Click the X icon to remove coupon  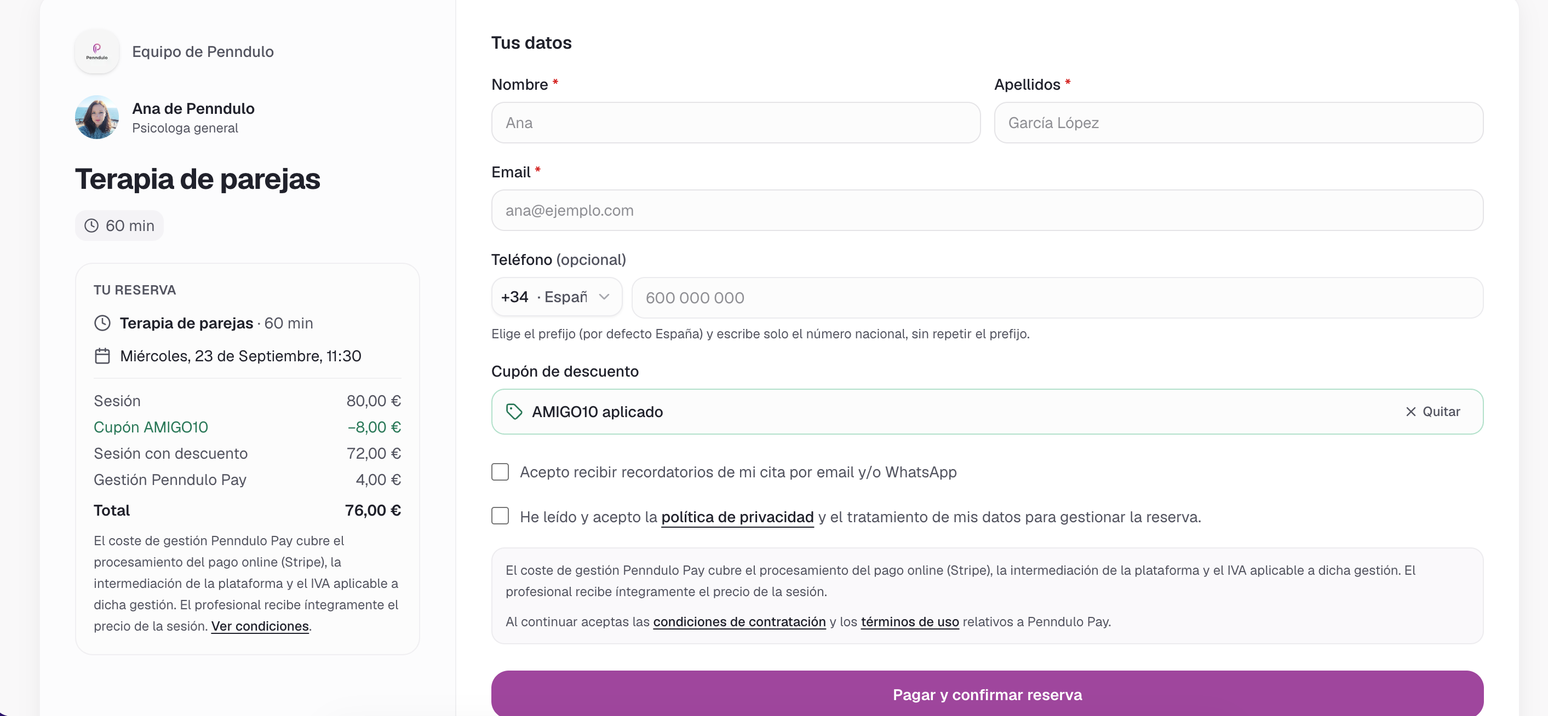point(1411,412)
